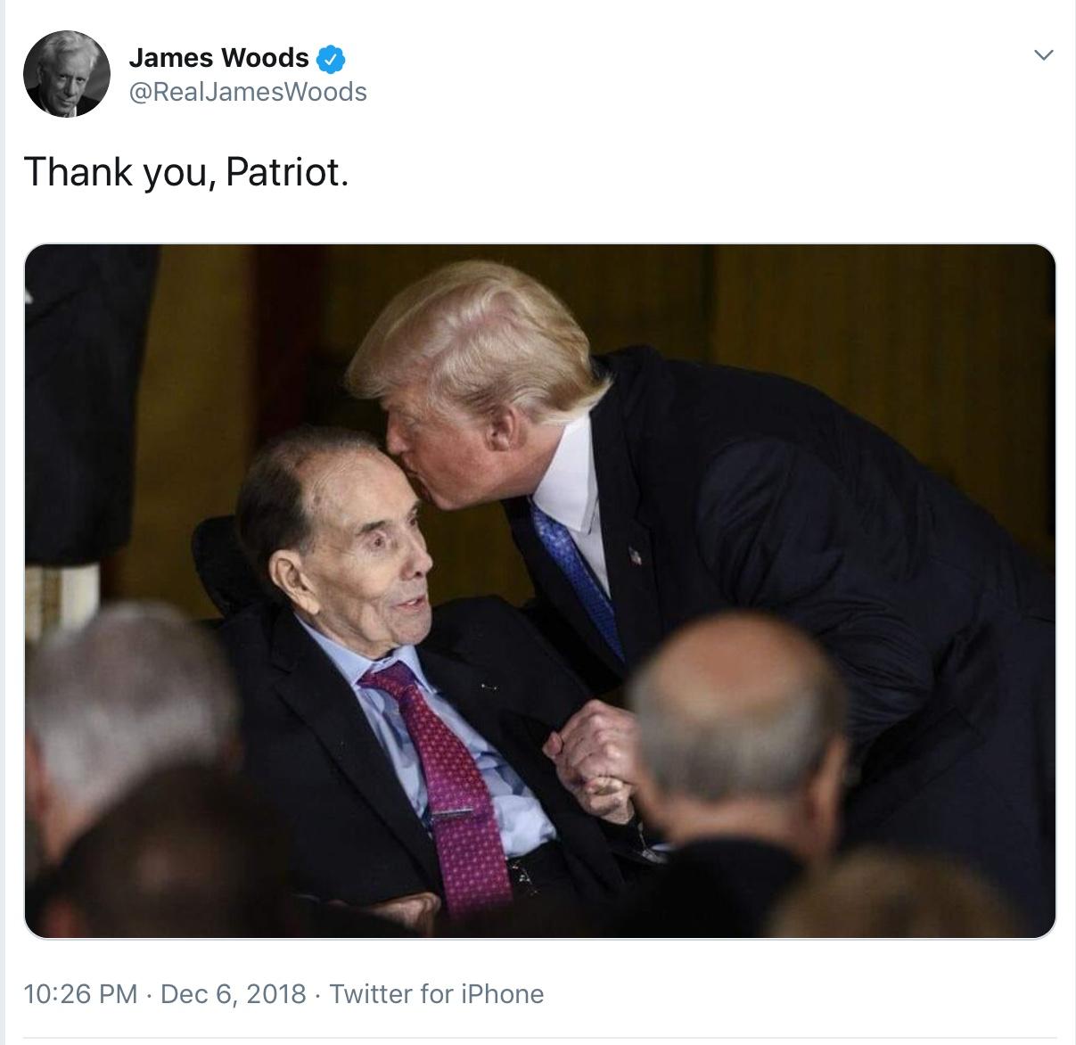This screenshot has width=1076, height=1045.
Task: Open the attached photo in the tweet
Action: 539,590
